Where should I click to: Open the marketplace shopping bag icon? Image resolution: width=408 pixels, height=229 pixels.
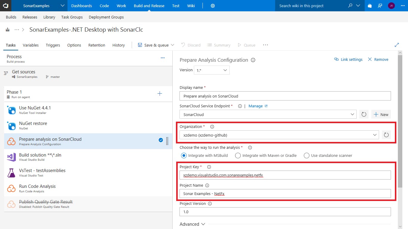pyautogui.click(x=370, y=6)
